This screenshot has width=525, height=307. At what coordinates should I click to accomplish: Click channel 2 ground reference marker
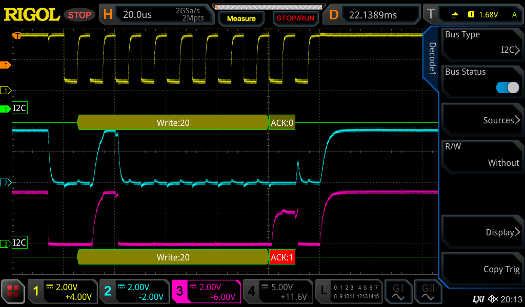point(6,182)
